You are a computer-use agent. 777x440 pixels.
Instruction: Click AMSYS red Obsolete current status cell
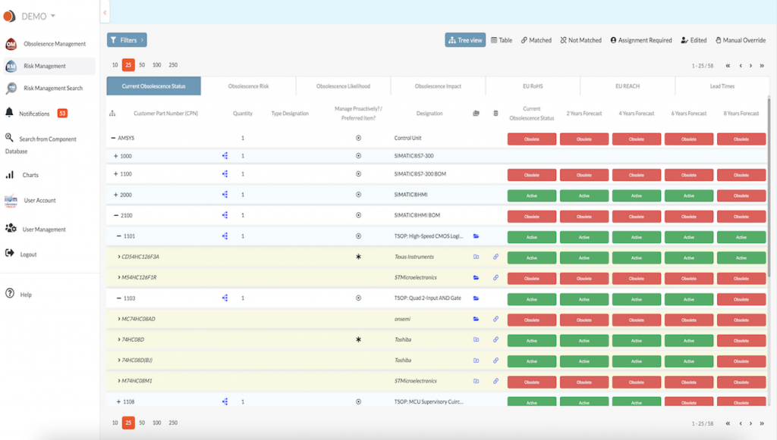point(531,139)
